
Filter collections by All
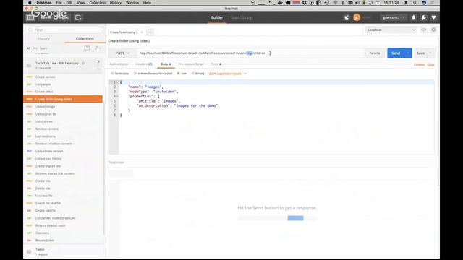click(x=28, y=48)
